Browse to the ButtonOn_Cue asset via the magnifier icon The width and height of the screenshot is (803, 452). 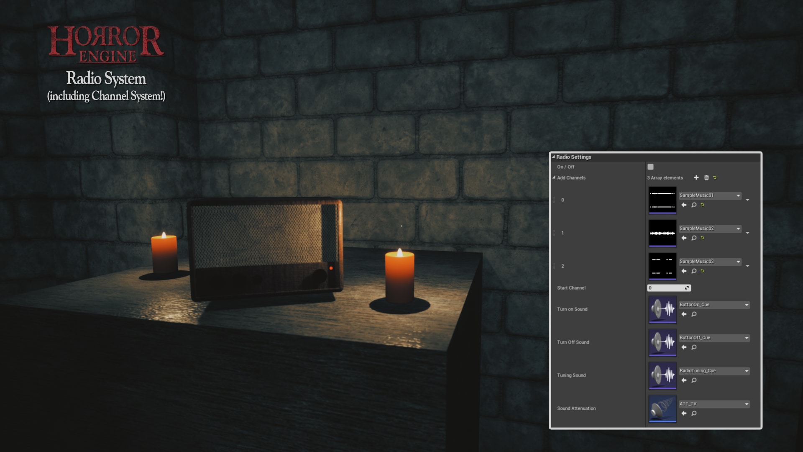coord(694,314)
